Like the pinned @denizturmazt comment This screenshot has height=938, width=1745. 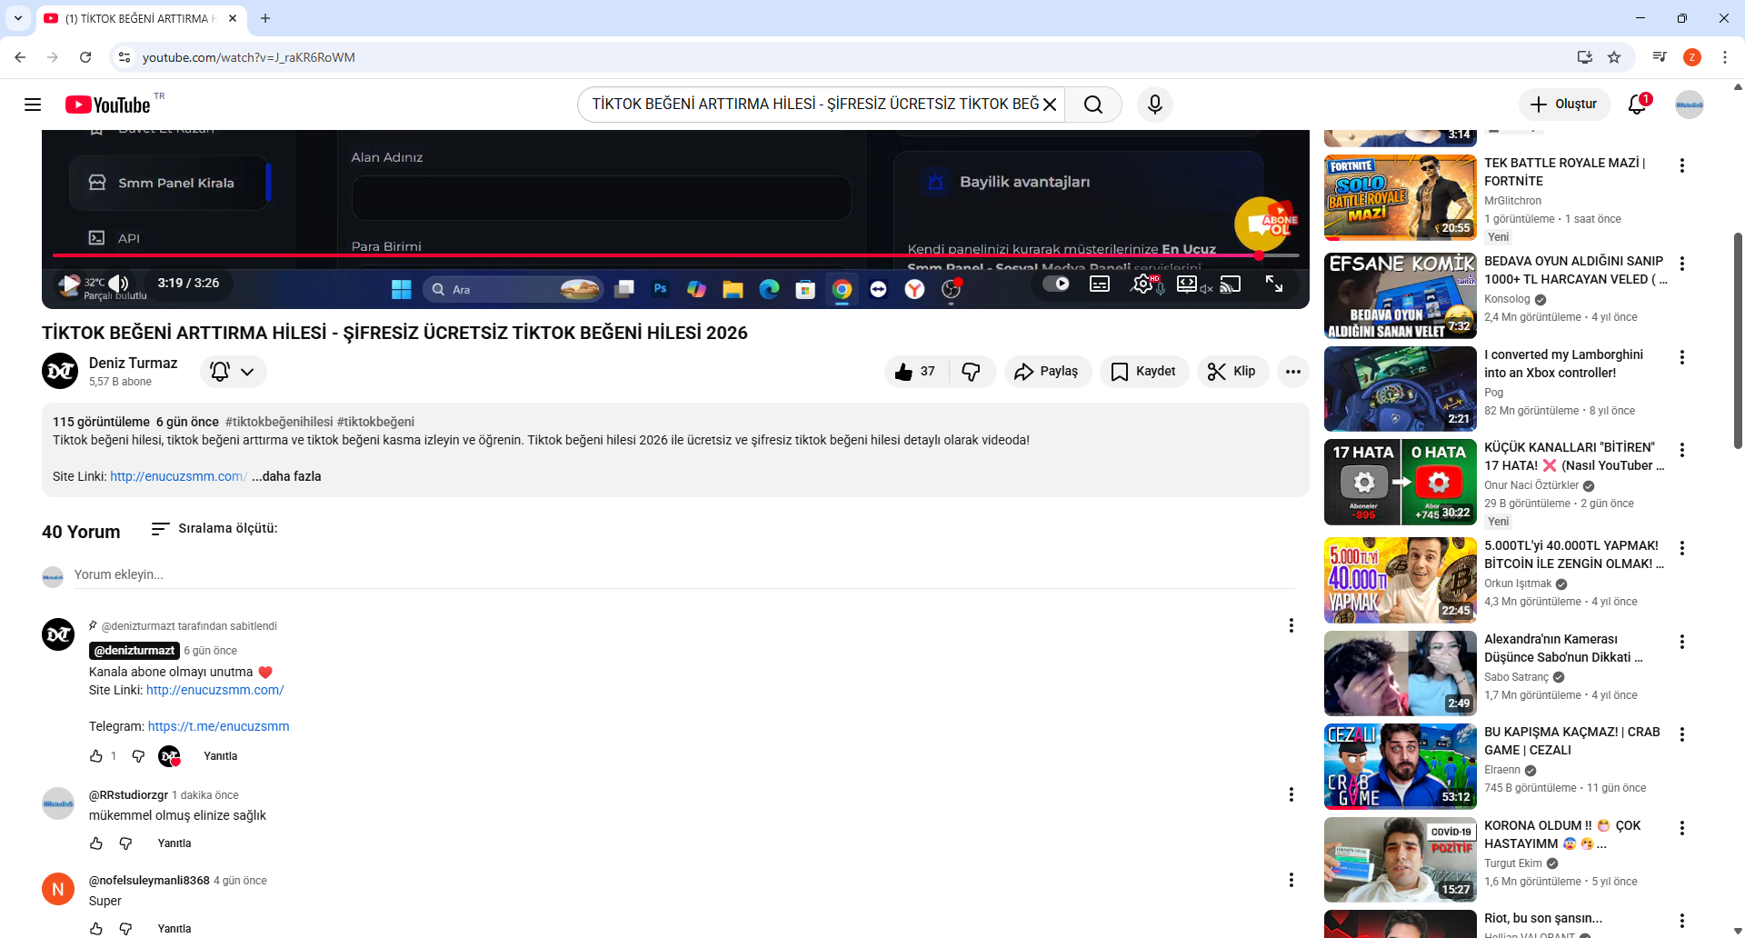(x=96, y=756)
